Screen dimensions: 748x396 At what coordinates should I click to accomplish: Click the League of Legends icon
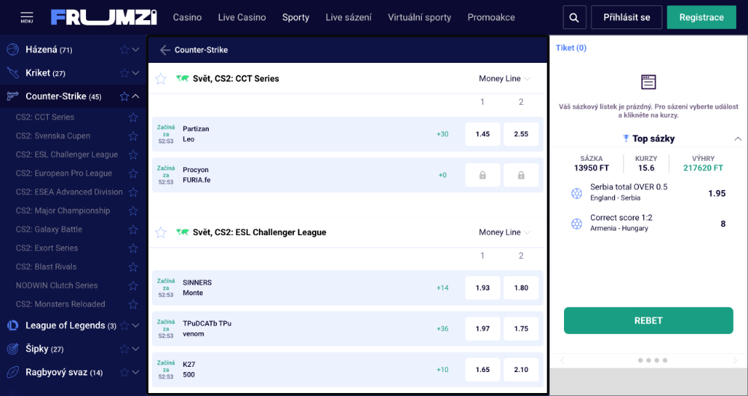[13, 326]
